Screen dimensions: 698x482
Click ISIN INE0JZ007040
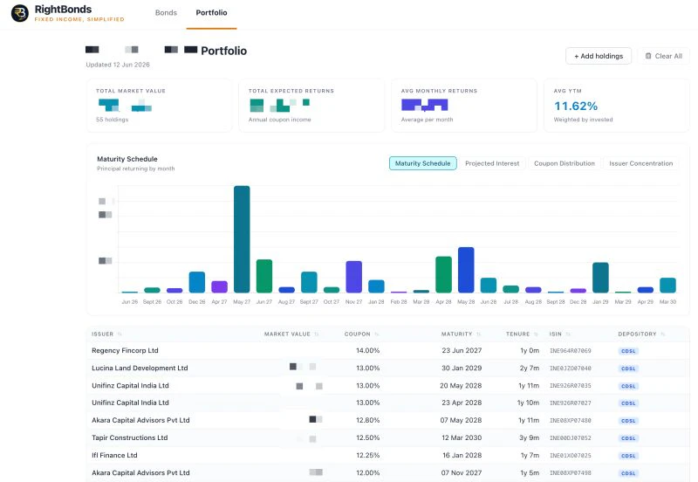click(571, 368)
